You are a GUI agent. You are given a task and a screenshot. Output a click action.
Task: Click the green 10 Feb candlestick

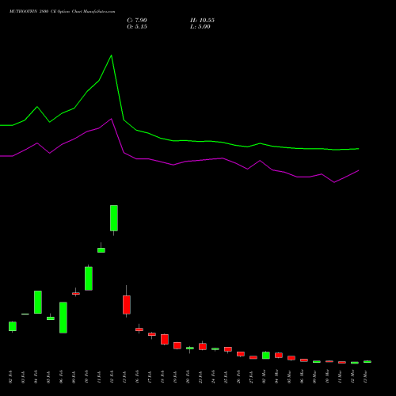[x=89, y=279]
